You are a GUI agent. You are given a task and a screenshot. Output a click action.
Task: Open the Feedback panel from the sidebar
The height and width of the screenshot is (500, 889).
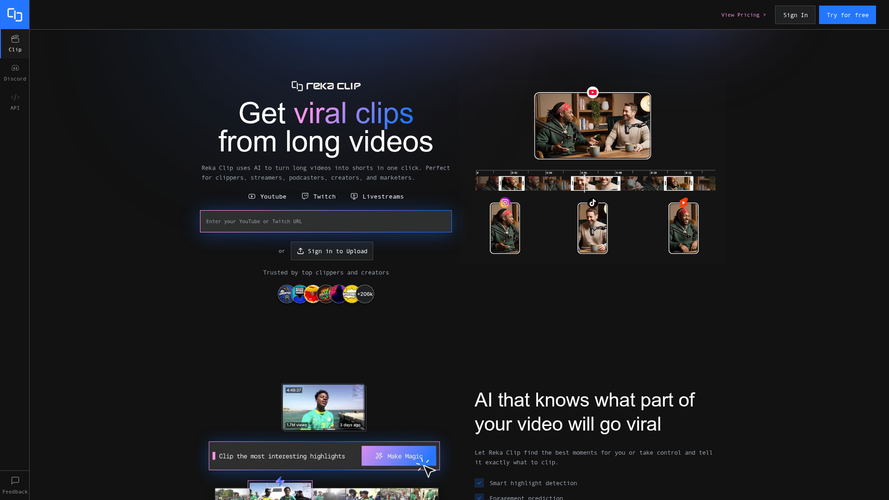(15, 485)
